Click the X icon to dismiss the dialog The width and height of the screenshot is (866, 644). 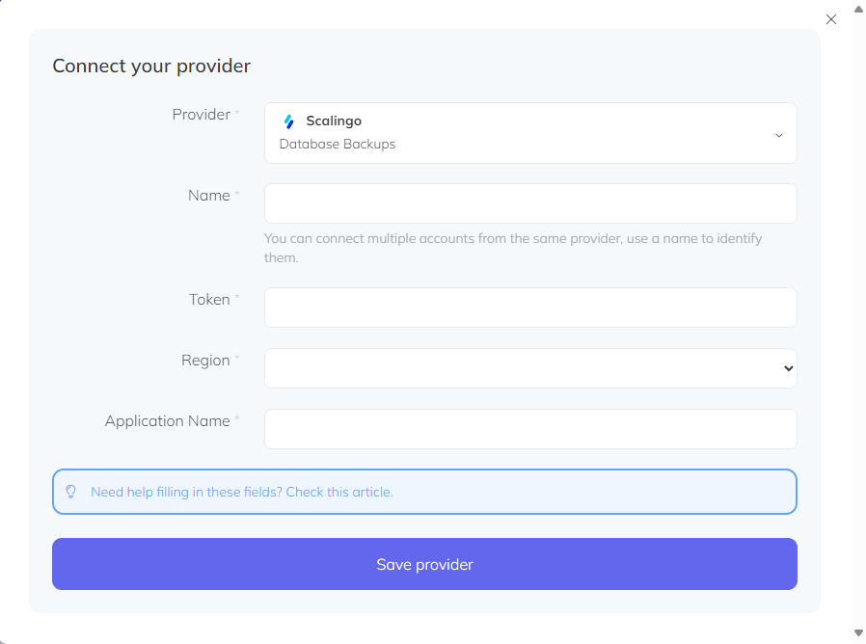[x=831, y=18]
